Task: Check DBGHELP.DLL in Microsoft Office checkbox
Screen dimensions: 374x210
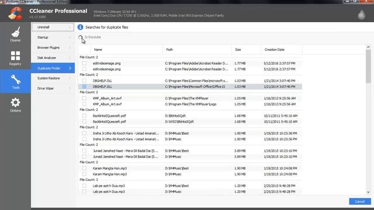Action: 84,87
